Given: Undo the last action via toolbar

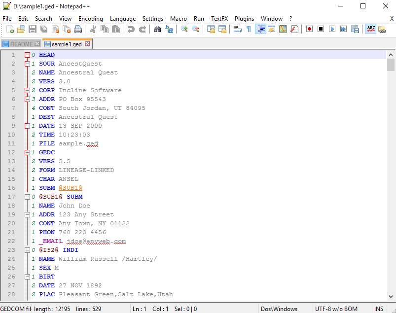Looking at the screenshot, I should coord(131,29).
